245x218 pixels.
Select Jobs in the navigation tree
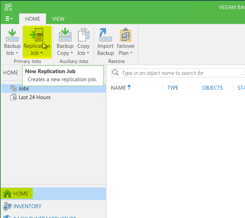coord(54,89)
